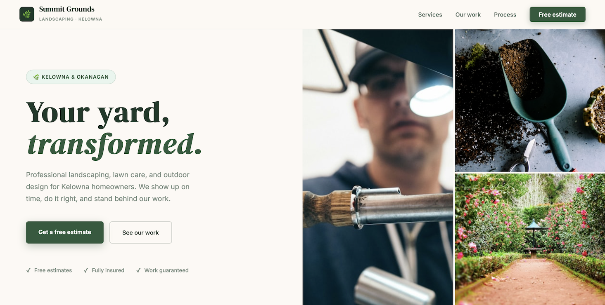This screenshot has width=605, height=305.
Task: Click the Landscaping · Kelowna tagline
Action: (71, 19)
